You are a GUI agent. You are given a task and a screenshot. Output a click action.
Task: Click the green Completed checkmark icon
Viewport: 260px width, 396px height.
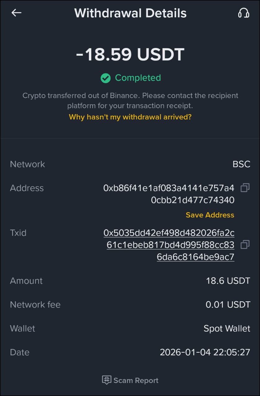click(106, 78)
